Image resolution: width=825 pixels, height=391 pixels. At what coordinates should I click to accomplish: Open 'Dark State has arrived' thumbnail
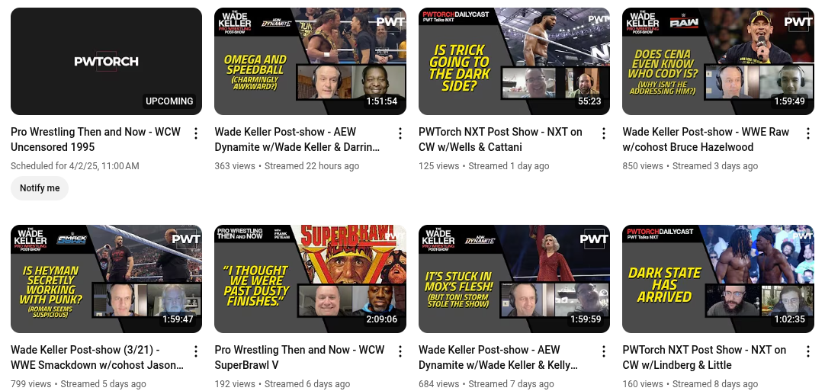(718, 279)
